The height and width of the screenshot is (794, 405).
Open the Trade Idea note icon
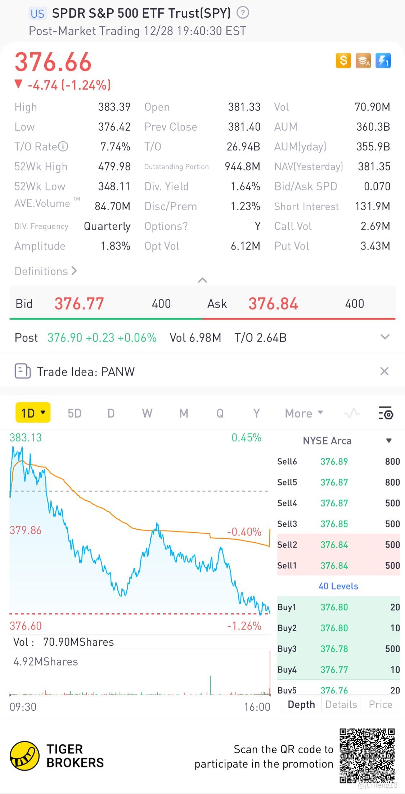tap(22, 371)
